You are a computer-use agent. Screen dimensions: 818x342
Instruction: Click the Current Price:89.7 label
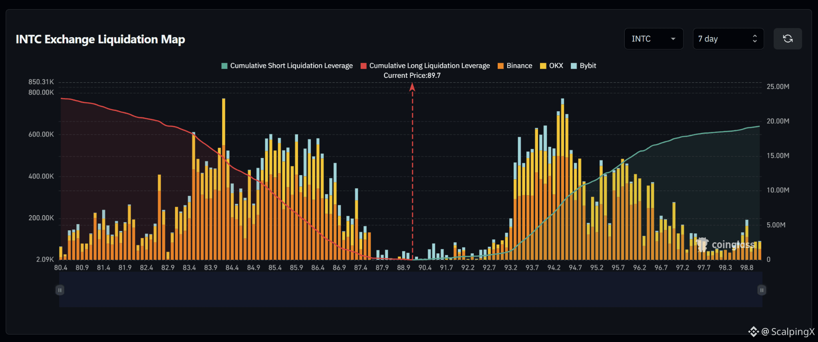(x=412, y=75)
